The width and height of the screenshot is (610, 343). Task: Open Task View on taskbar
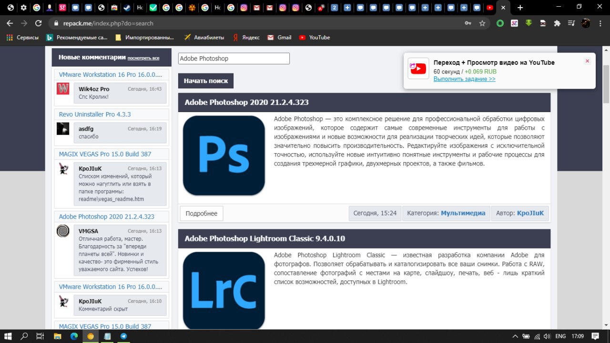coord(41,336)
